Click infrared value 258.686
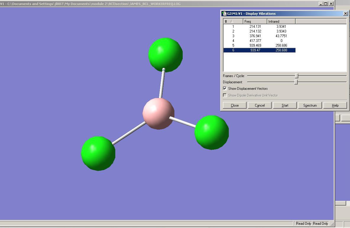 click(281, 45)
